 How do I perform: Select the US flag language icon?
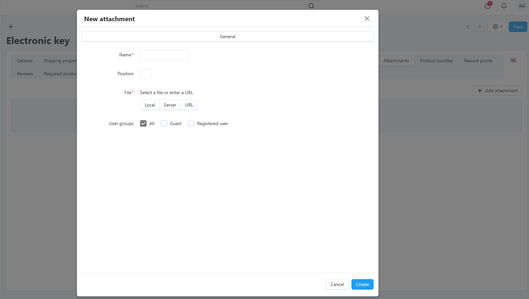point(513,61)
